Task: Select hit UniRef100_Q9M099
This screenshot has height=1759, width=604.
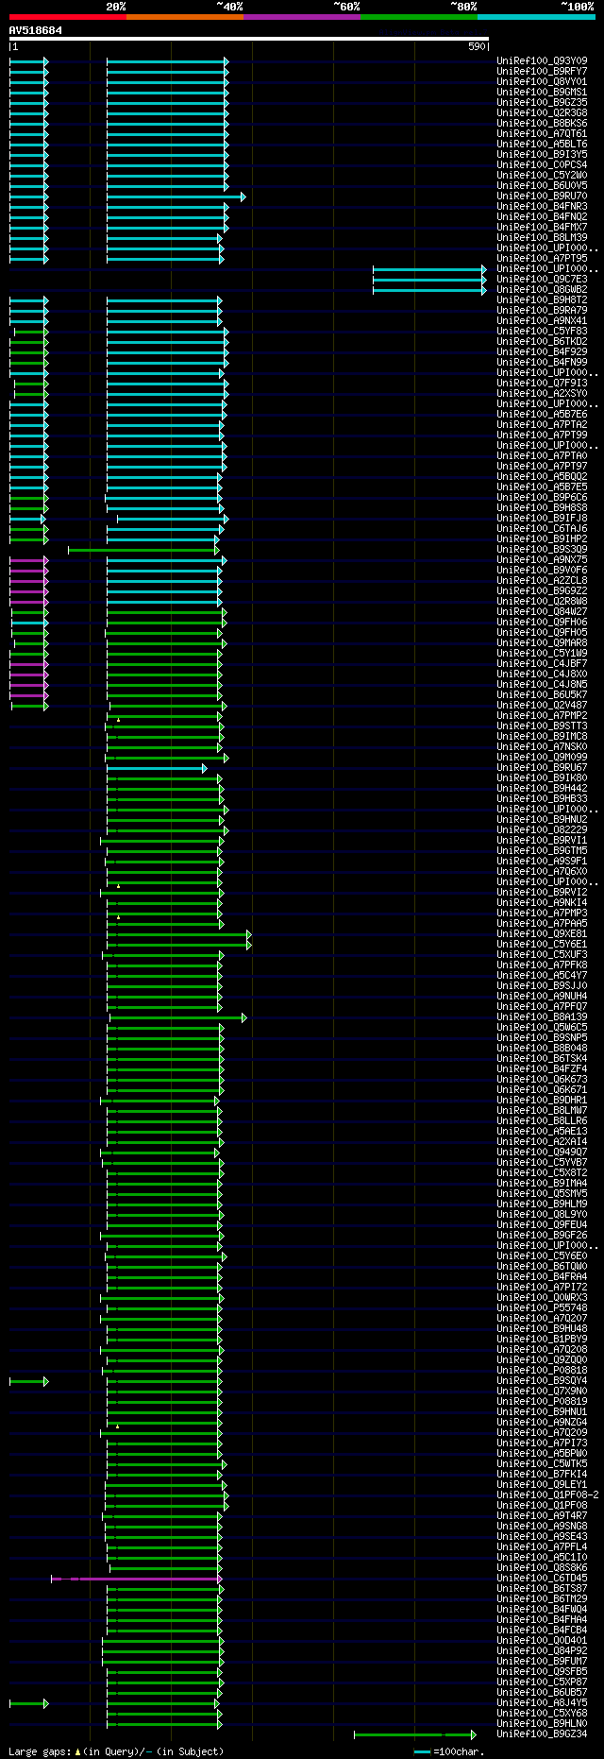Action: point(542,758)
